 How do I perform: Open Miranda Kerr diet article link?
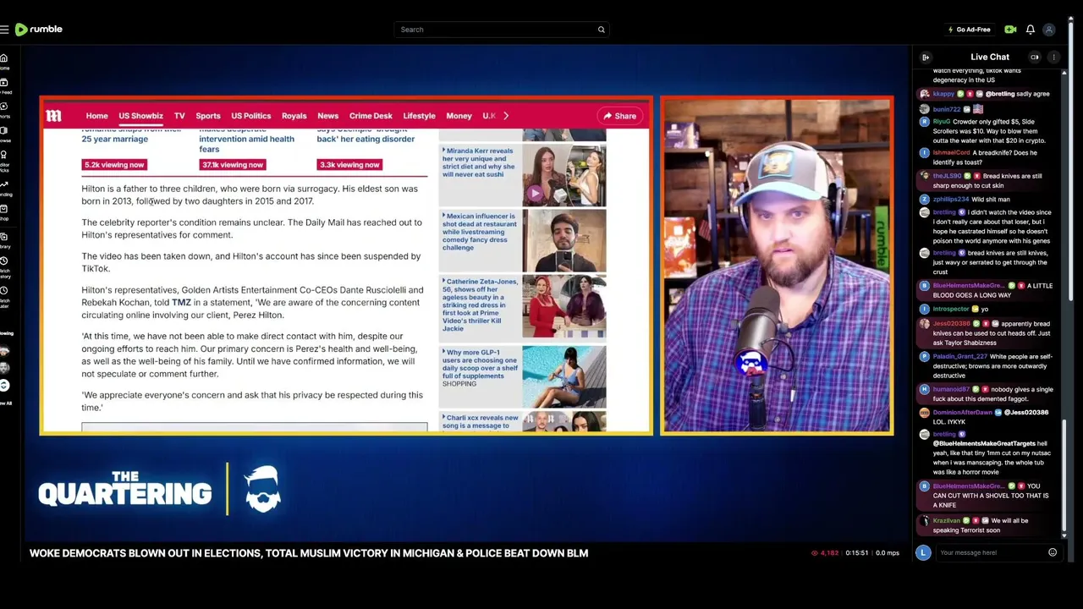pyautogui.click(x=479, y=162)
